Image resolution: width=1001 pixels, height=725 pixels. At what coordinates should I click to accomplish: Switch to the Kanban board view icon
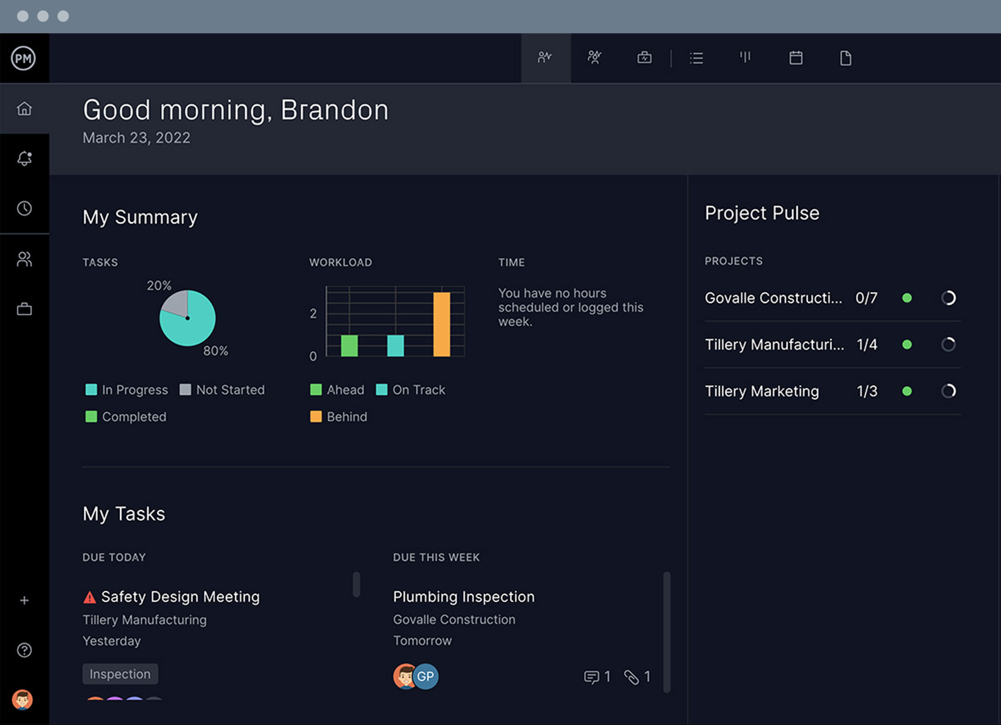click(x=745, y=57)
